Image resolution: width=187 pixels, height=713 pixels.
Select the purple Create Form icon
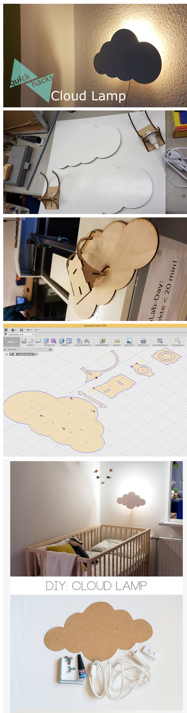54,341
